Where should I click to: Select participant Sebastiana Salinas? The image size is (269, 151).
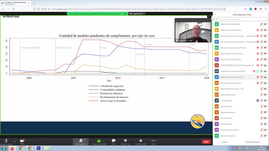[x=241, y=112]
